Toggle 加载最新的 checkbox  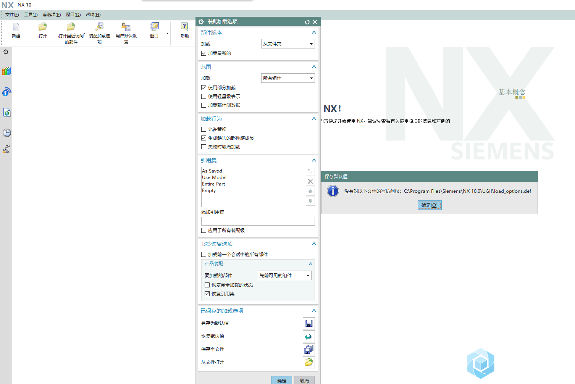[x=204, y=53]
